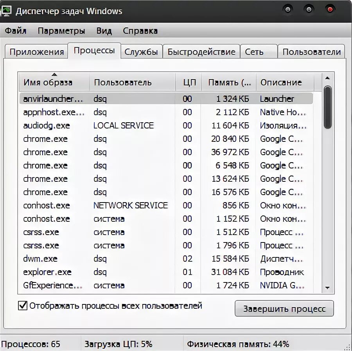
Task: Select chrome.exe using 36 972 КБ
Action: point(166,152)
